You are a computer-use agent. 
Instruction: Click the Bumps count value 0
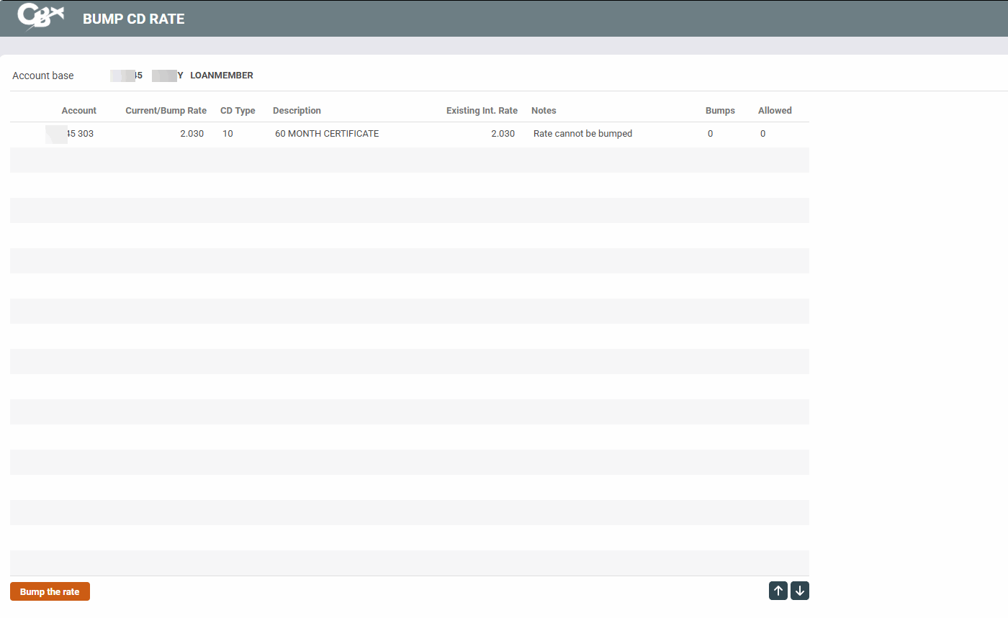pos(710,134)
